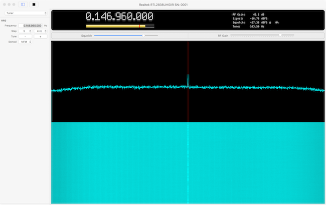The image size is (326, 205).
Task: Open the Tuner panel selector dropdown
Action: pyautogui.click(x=26, y=13)
